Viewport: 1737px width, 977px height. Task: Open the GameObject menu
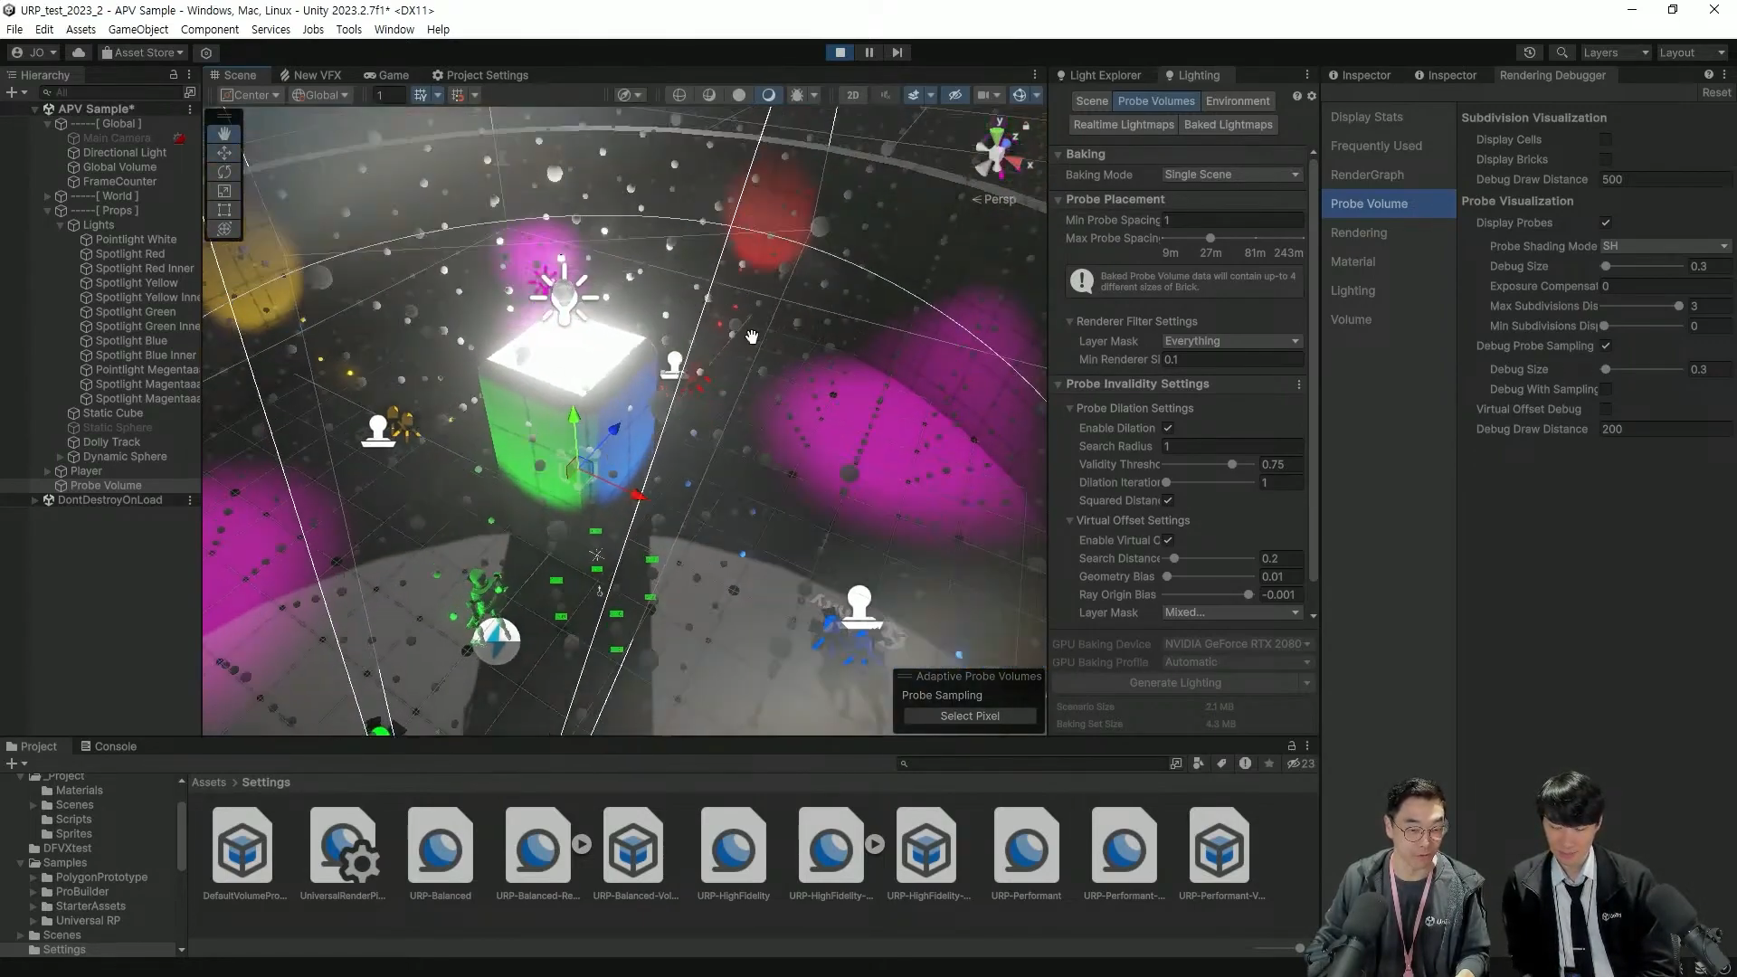coord(138,29)
